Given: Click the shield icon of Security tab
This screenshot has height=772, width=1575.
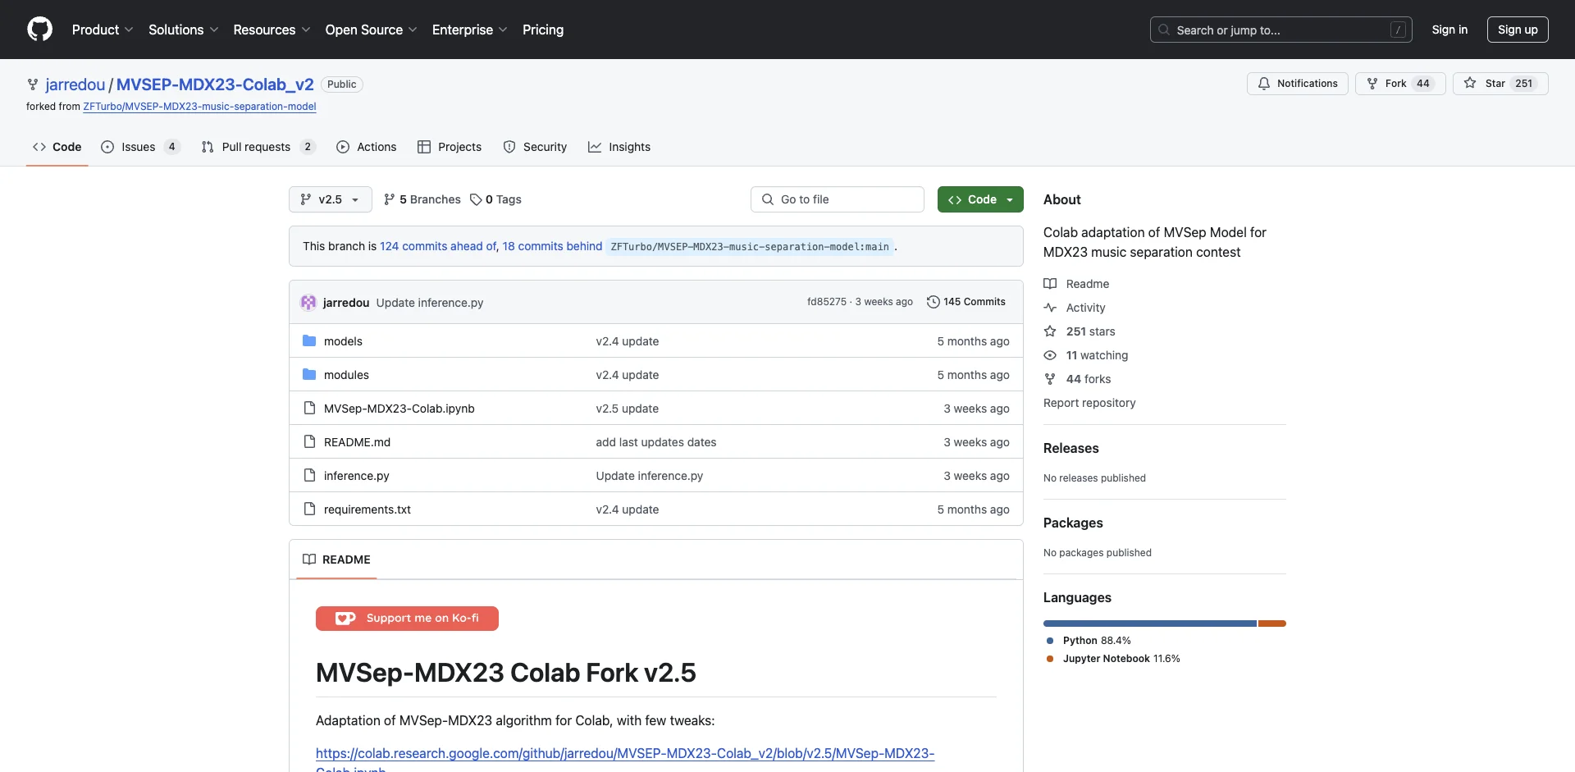Looking at the screenshot, I should tap(509, 147).
